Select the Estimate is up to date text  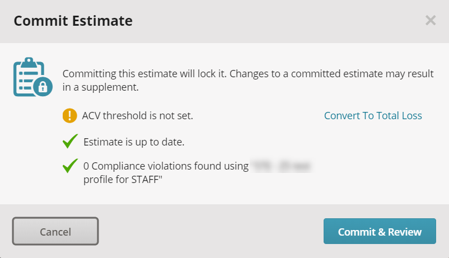coord(134,142)
